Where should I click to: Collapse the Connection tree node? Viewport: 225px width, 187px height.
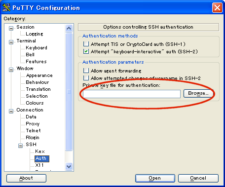pos(11,111)
